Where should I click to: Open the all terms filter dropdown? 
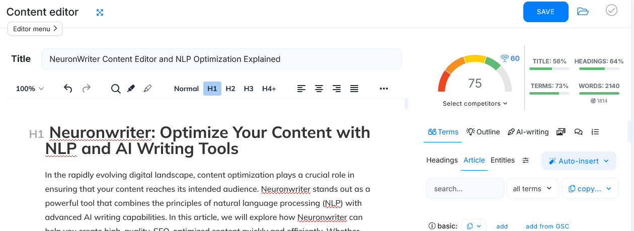(x=532, y=189)
